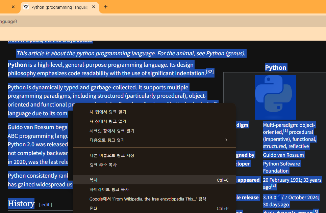Click the address bar URL text
Viewport: 326px width, 213px height.
pos(8,21)
